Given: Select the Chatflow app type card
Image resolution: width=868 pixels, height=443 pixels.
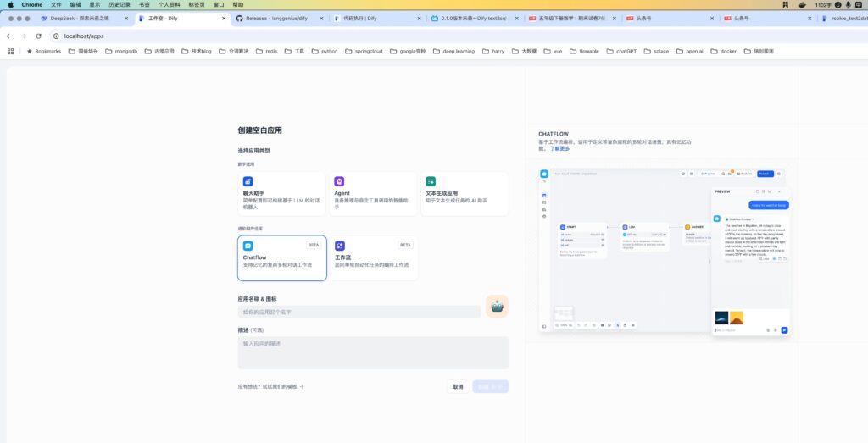Looking at the screenshot, I should pos(281,257).
